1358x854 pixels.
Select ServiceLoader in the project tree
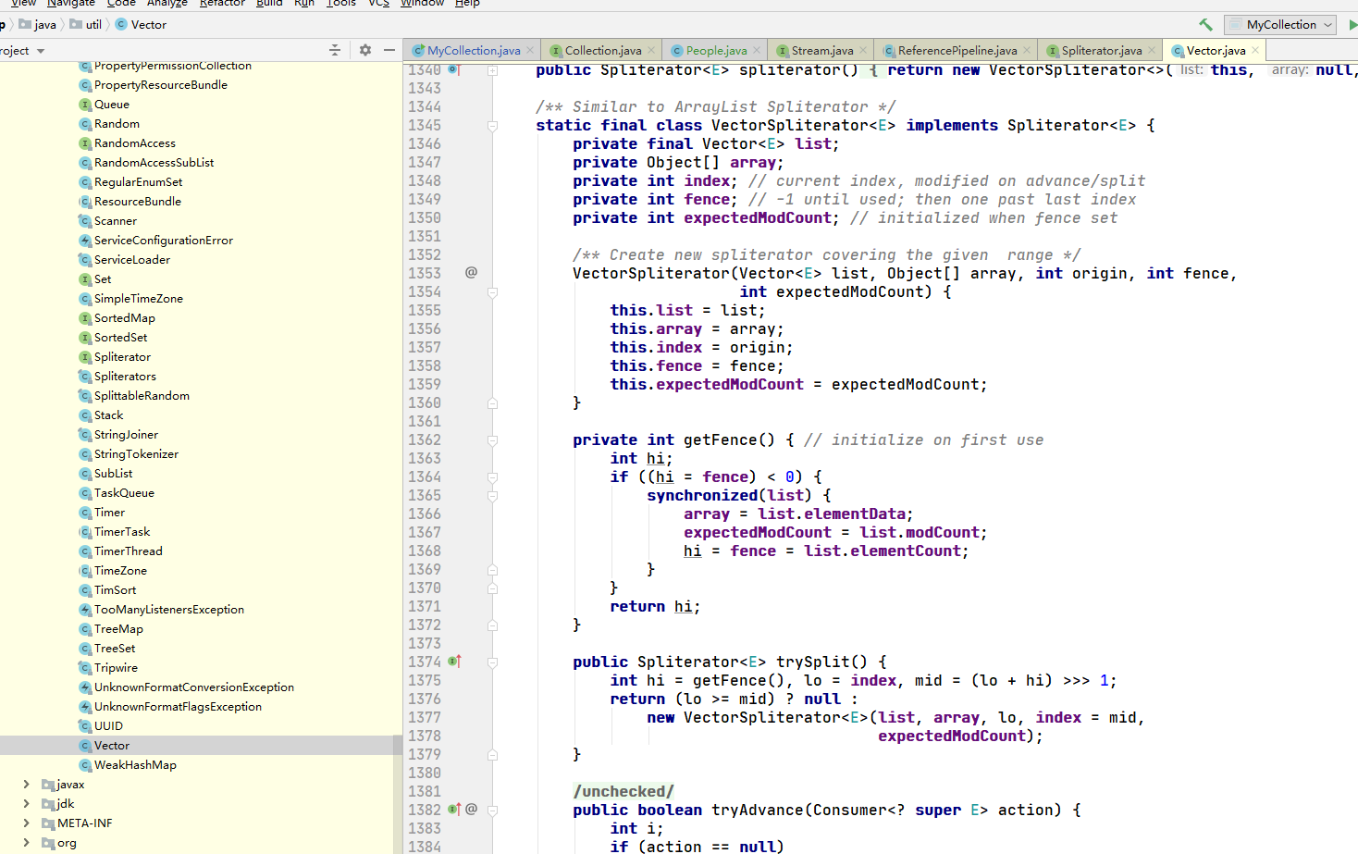click(x=131, y=260)
